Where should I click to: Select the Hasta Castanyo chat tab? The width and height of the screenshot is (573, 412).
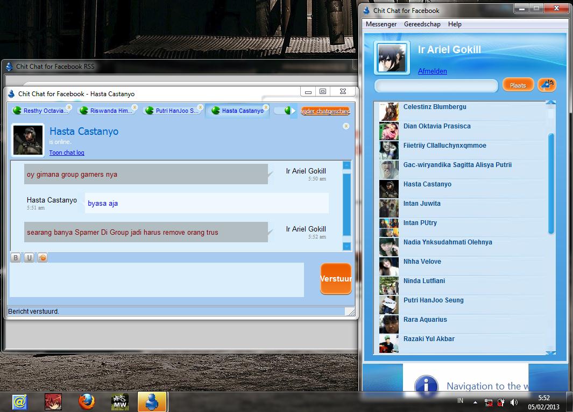point(238,111)
